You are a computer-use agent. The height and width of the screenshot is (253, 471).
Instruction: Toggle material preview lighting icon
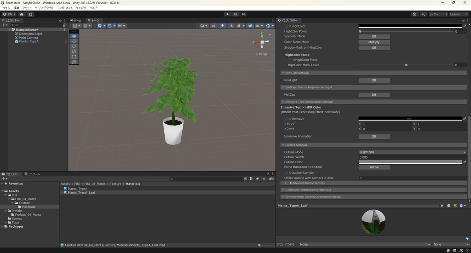(455, 206)
